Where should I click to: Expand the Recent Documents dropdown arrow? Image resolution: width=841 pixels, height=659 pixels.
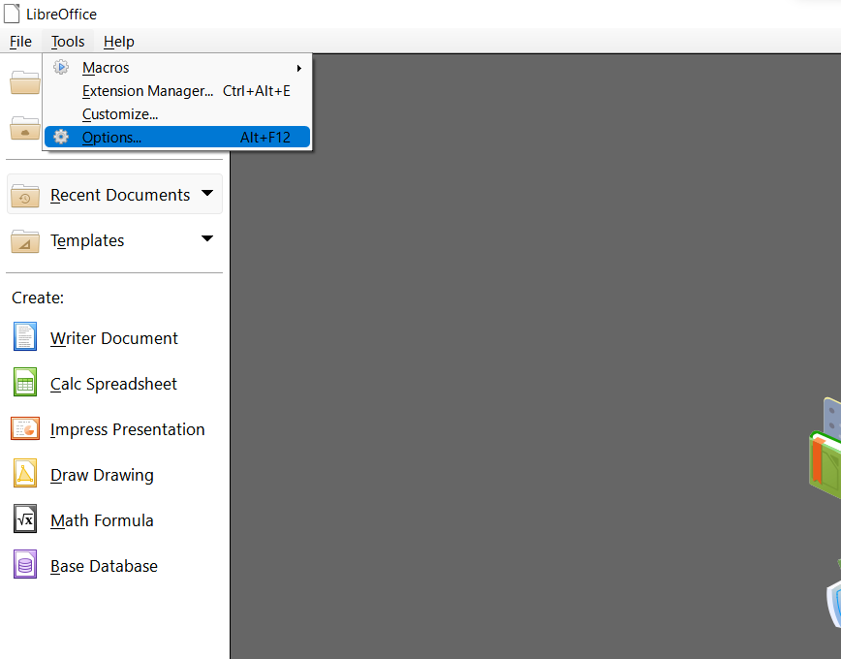tap(207, 193)
